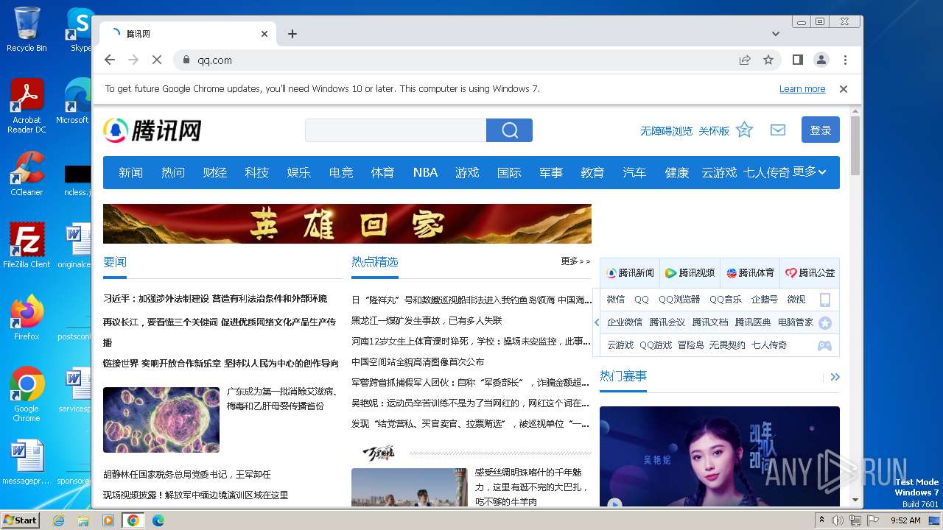
Task: Expand 热门赛事 with the double chevron
Action: click(835, 377)
